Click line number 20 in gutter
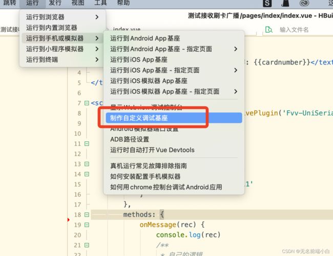This screenshot has width=333, height=256. 77,235
